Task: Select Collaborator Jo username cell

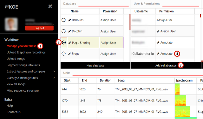Action: (x=143, y=54)
